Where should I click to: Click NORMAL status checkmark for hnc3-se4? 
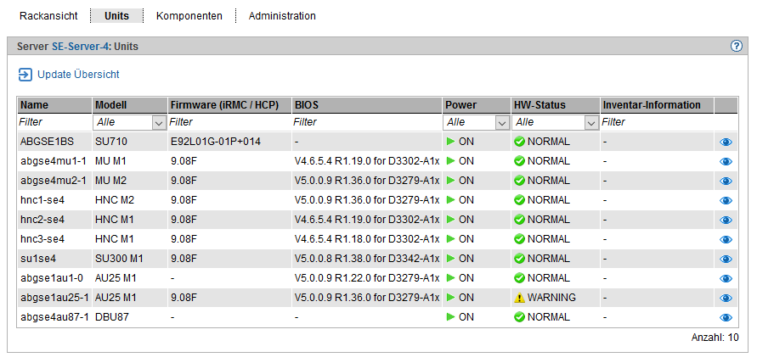click(519, 239)
